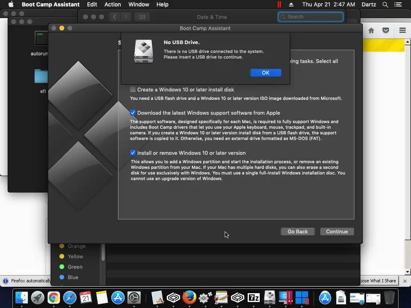Open the Window menu
The width and height of the screenshot is (411, 308).
(x=138, y=4)
